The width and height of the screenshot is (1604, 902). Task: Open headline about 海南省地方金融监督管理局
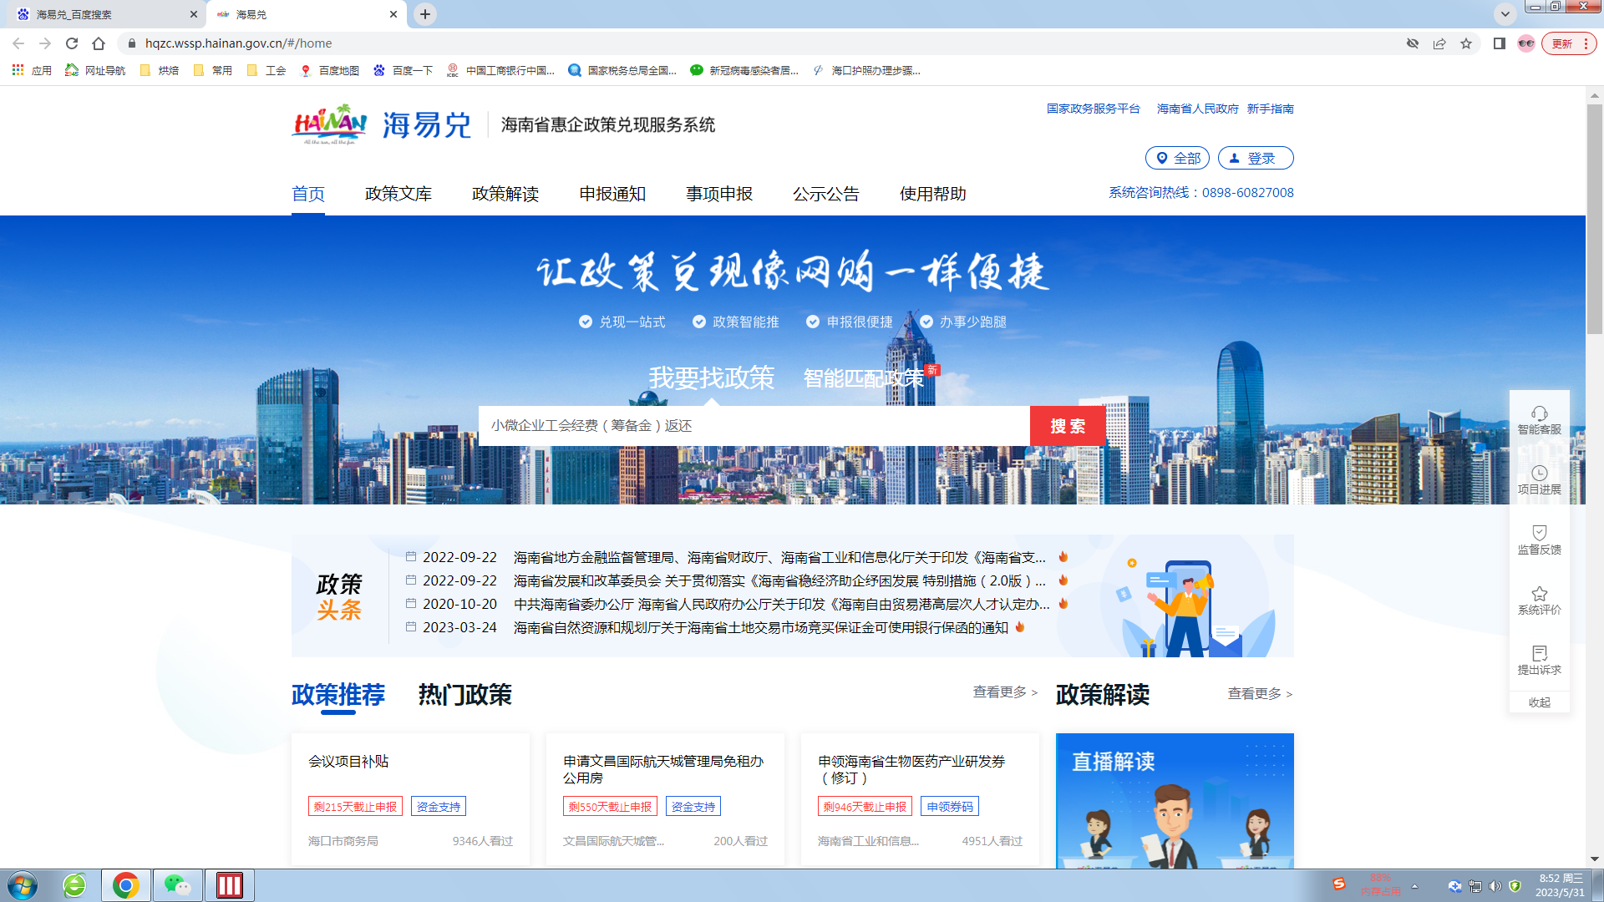point(779,557)
